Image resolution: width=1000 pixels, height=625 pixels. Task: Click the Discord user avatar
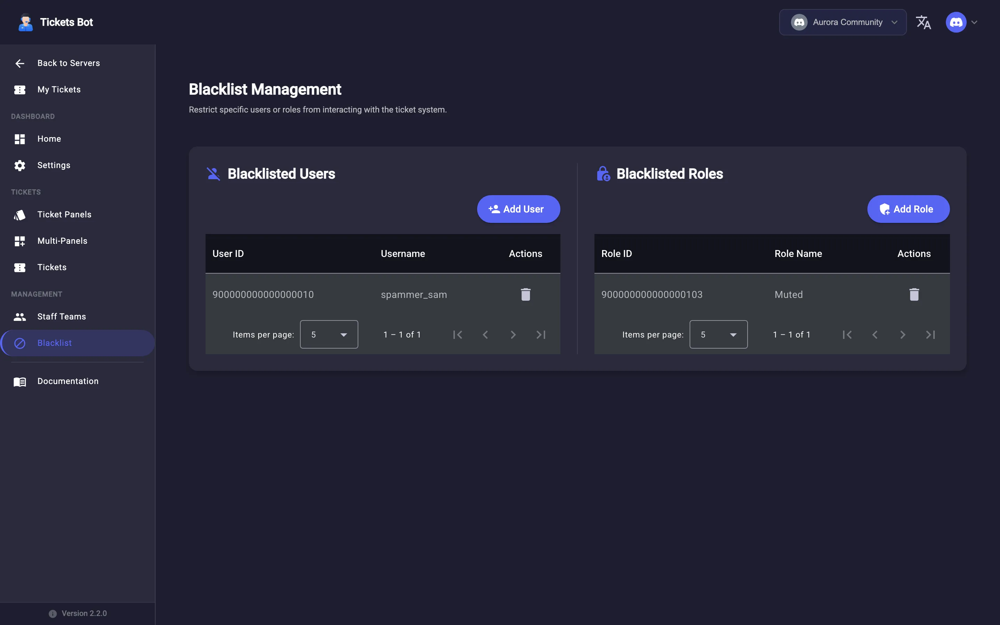click(956, 22)
